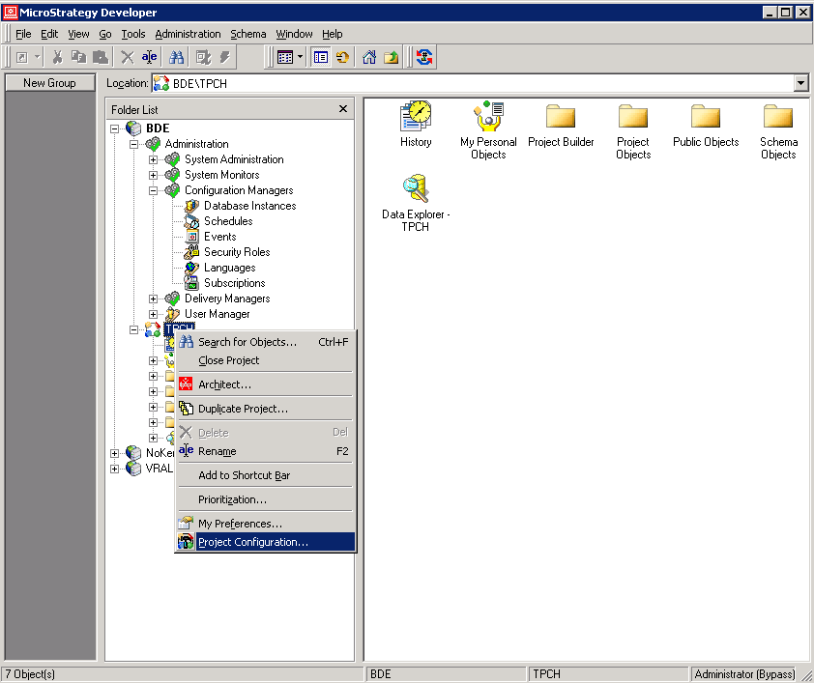814x683 pixels.
Task: Click the lightning Run toolbar icon
Action: [225, 57]
